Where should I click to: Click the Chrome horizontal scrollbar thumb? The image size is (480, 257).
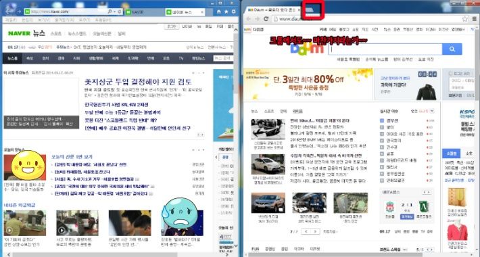click(335, 254)
